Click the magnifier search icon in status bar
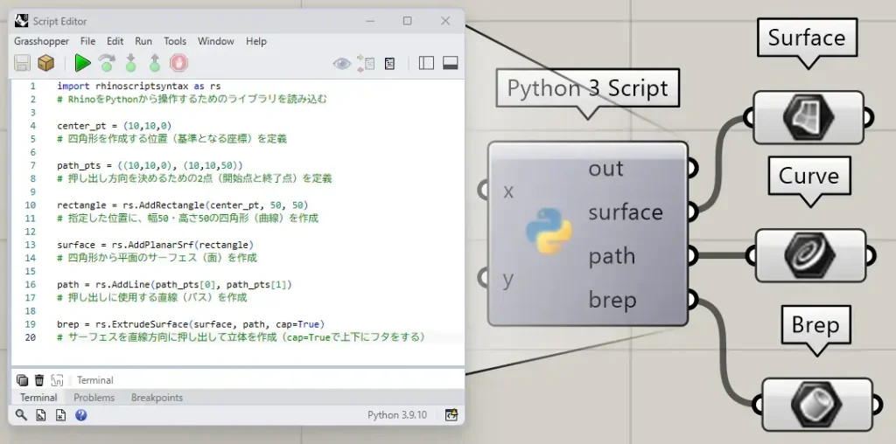 pos(21,415)
